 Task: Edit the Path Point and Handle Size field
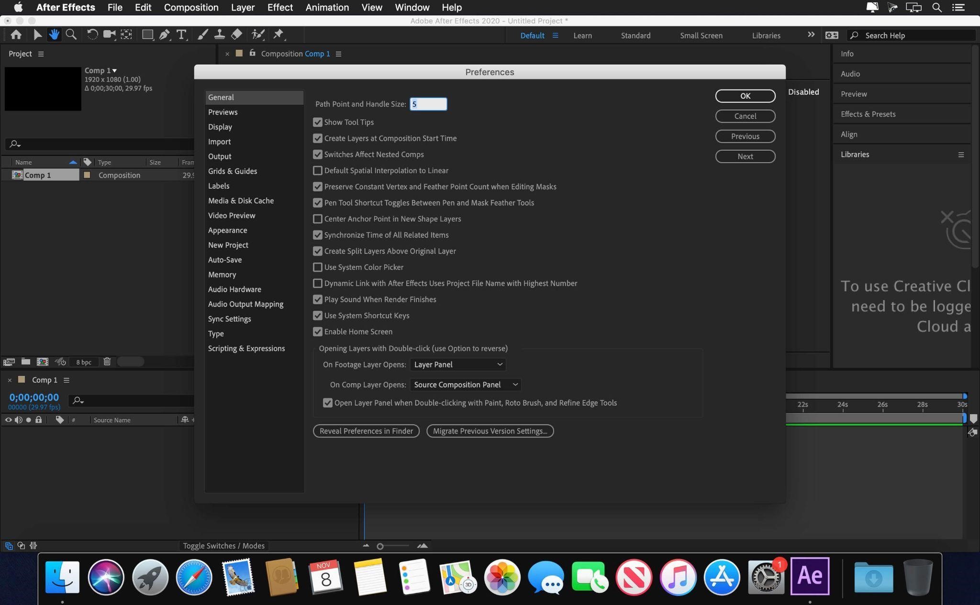(x=428, y=103)
